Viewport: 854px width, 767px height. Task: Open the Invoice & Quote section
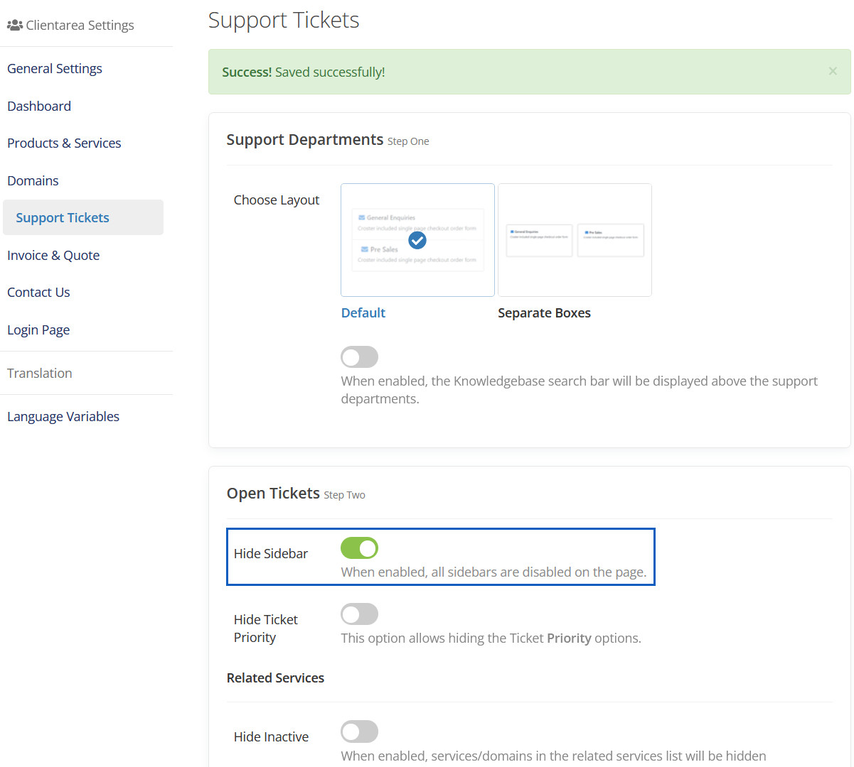pos(53,256)
